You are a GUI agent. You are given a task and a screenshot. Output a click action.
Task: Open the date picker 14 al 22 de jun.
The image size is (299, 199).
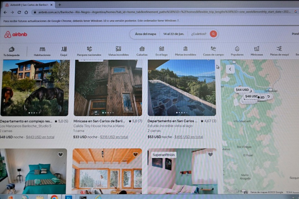(173, 34)
